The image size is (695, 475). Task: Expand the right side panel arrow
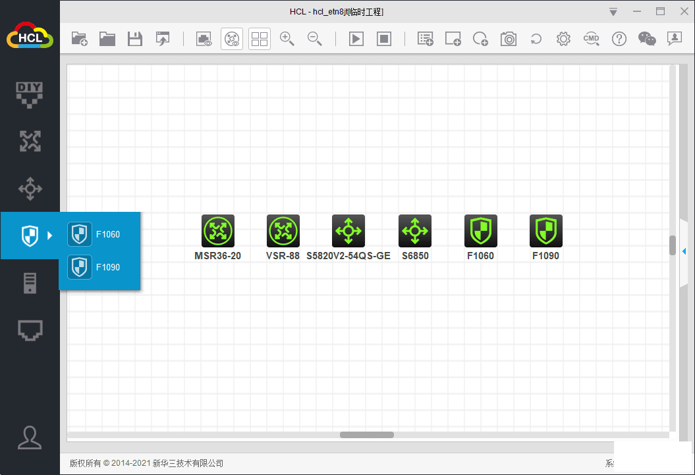[684, 251]
